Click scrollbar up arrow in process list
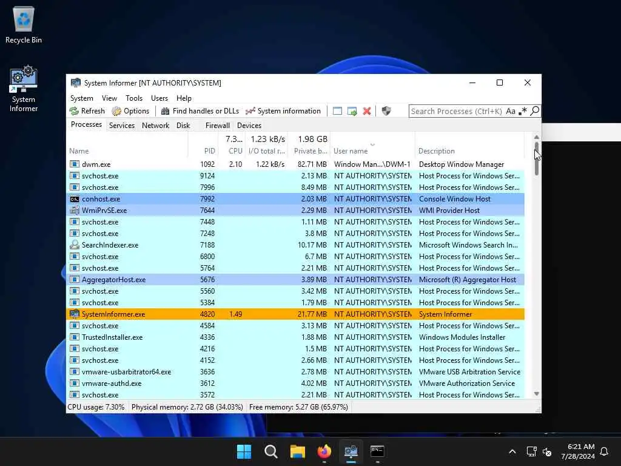 click(537, 137)
